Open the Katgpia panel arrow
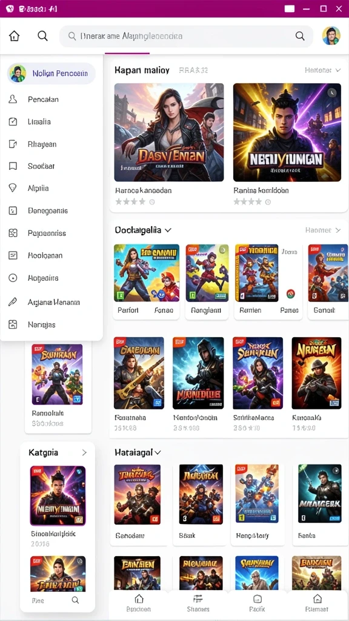Image resolution: width=349 pixels, height=621 pixels. coord(84,452)
